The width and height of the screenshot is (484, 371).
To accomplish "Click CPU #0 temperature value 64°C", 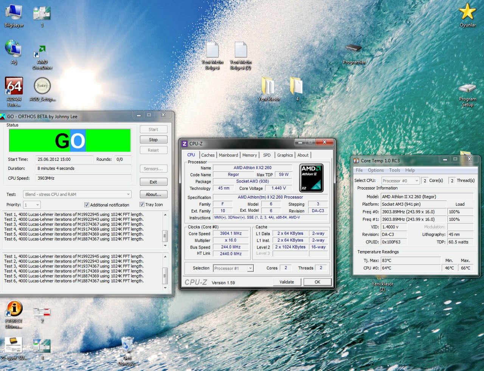I will [x=411, y=268].
